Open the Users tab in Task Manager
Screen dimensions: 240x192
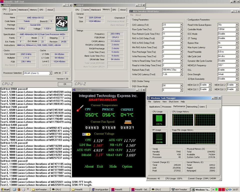[x=202, y=107]
